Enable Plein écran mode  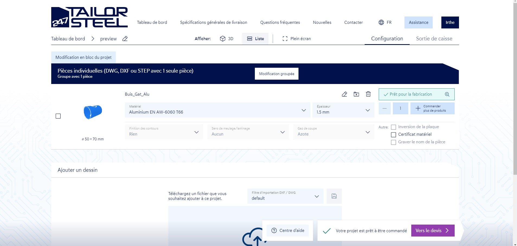tap(297, 39)
